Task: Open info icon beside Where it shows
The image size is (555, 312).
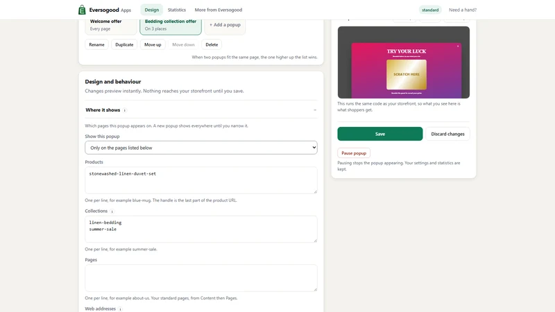Action: pos(124,110)
